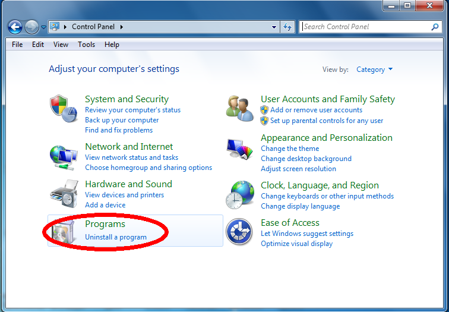
Task: Click the shield icon beside Add or remove user accounts
Action: click(x=264, y=110)
